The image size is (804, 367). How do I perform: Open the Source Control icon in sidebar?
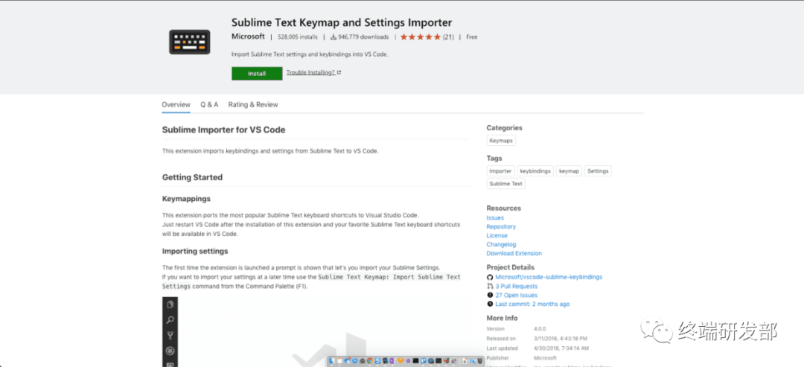(170, 335)
